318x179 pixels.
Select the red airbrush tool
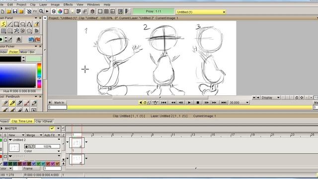(x=26, y=103)
